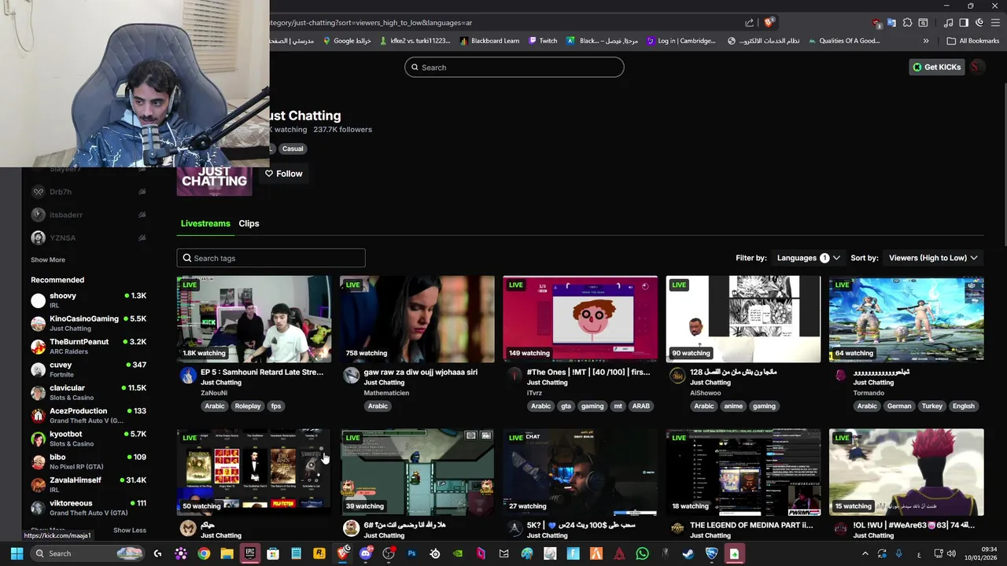This screenshot has width=1007, height=566.
Task: Click the Search tags input
Action: click(x=271, y=258)
